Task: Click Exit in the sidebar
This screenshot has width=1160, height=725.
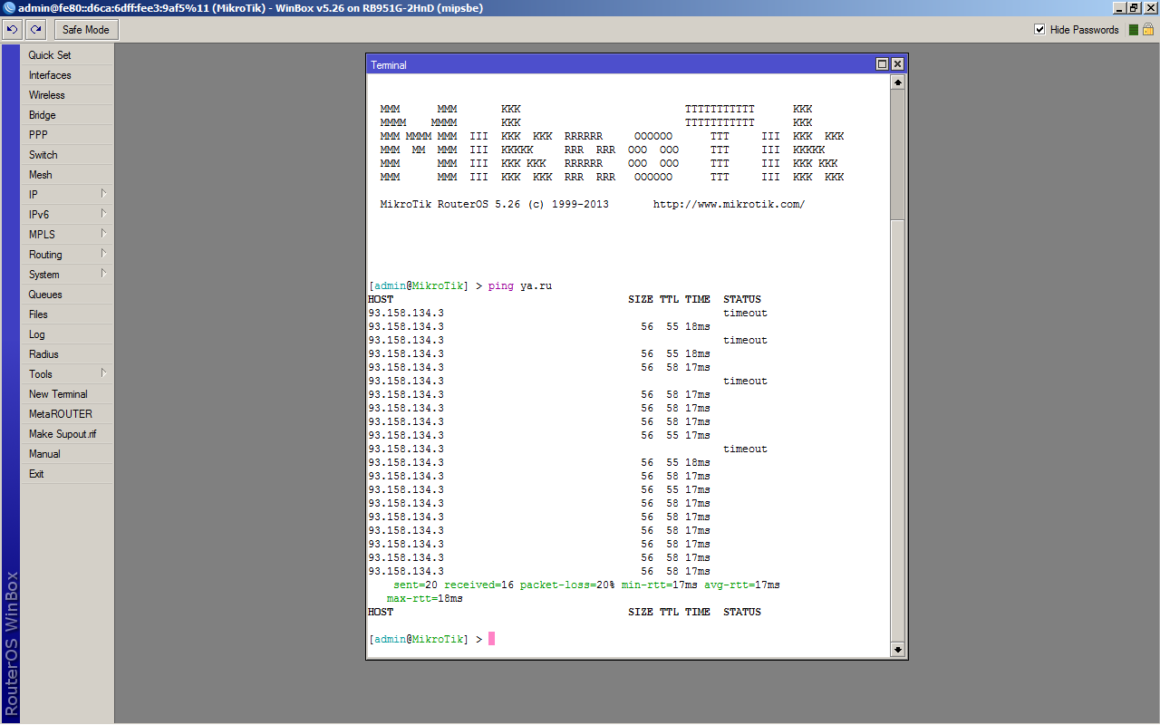Action: coord(68,474)
